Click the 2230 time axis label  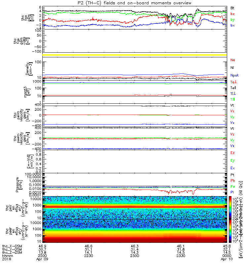[x=89, y=256]
